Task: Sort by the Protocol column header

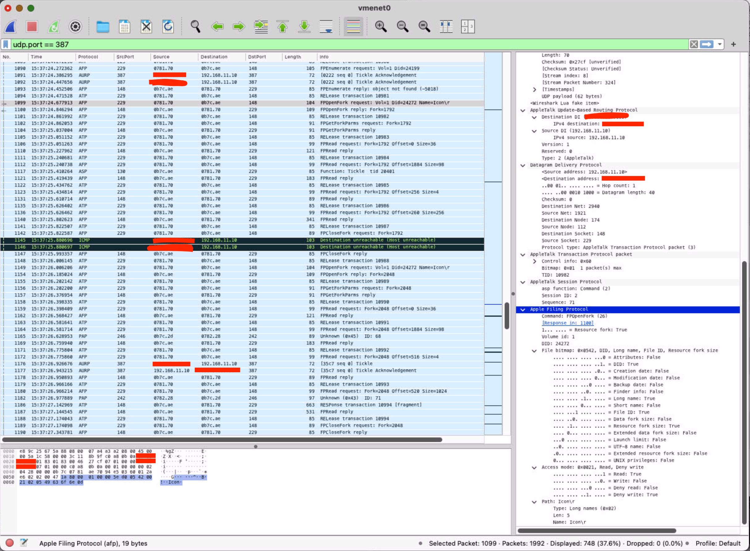Action: pos(88,57)
